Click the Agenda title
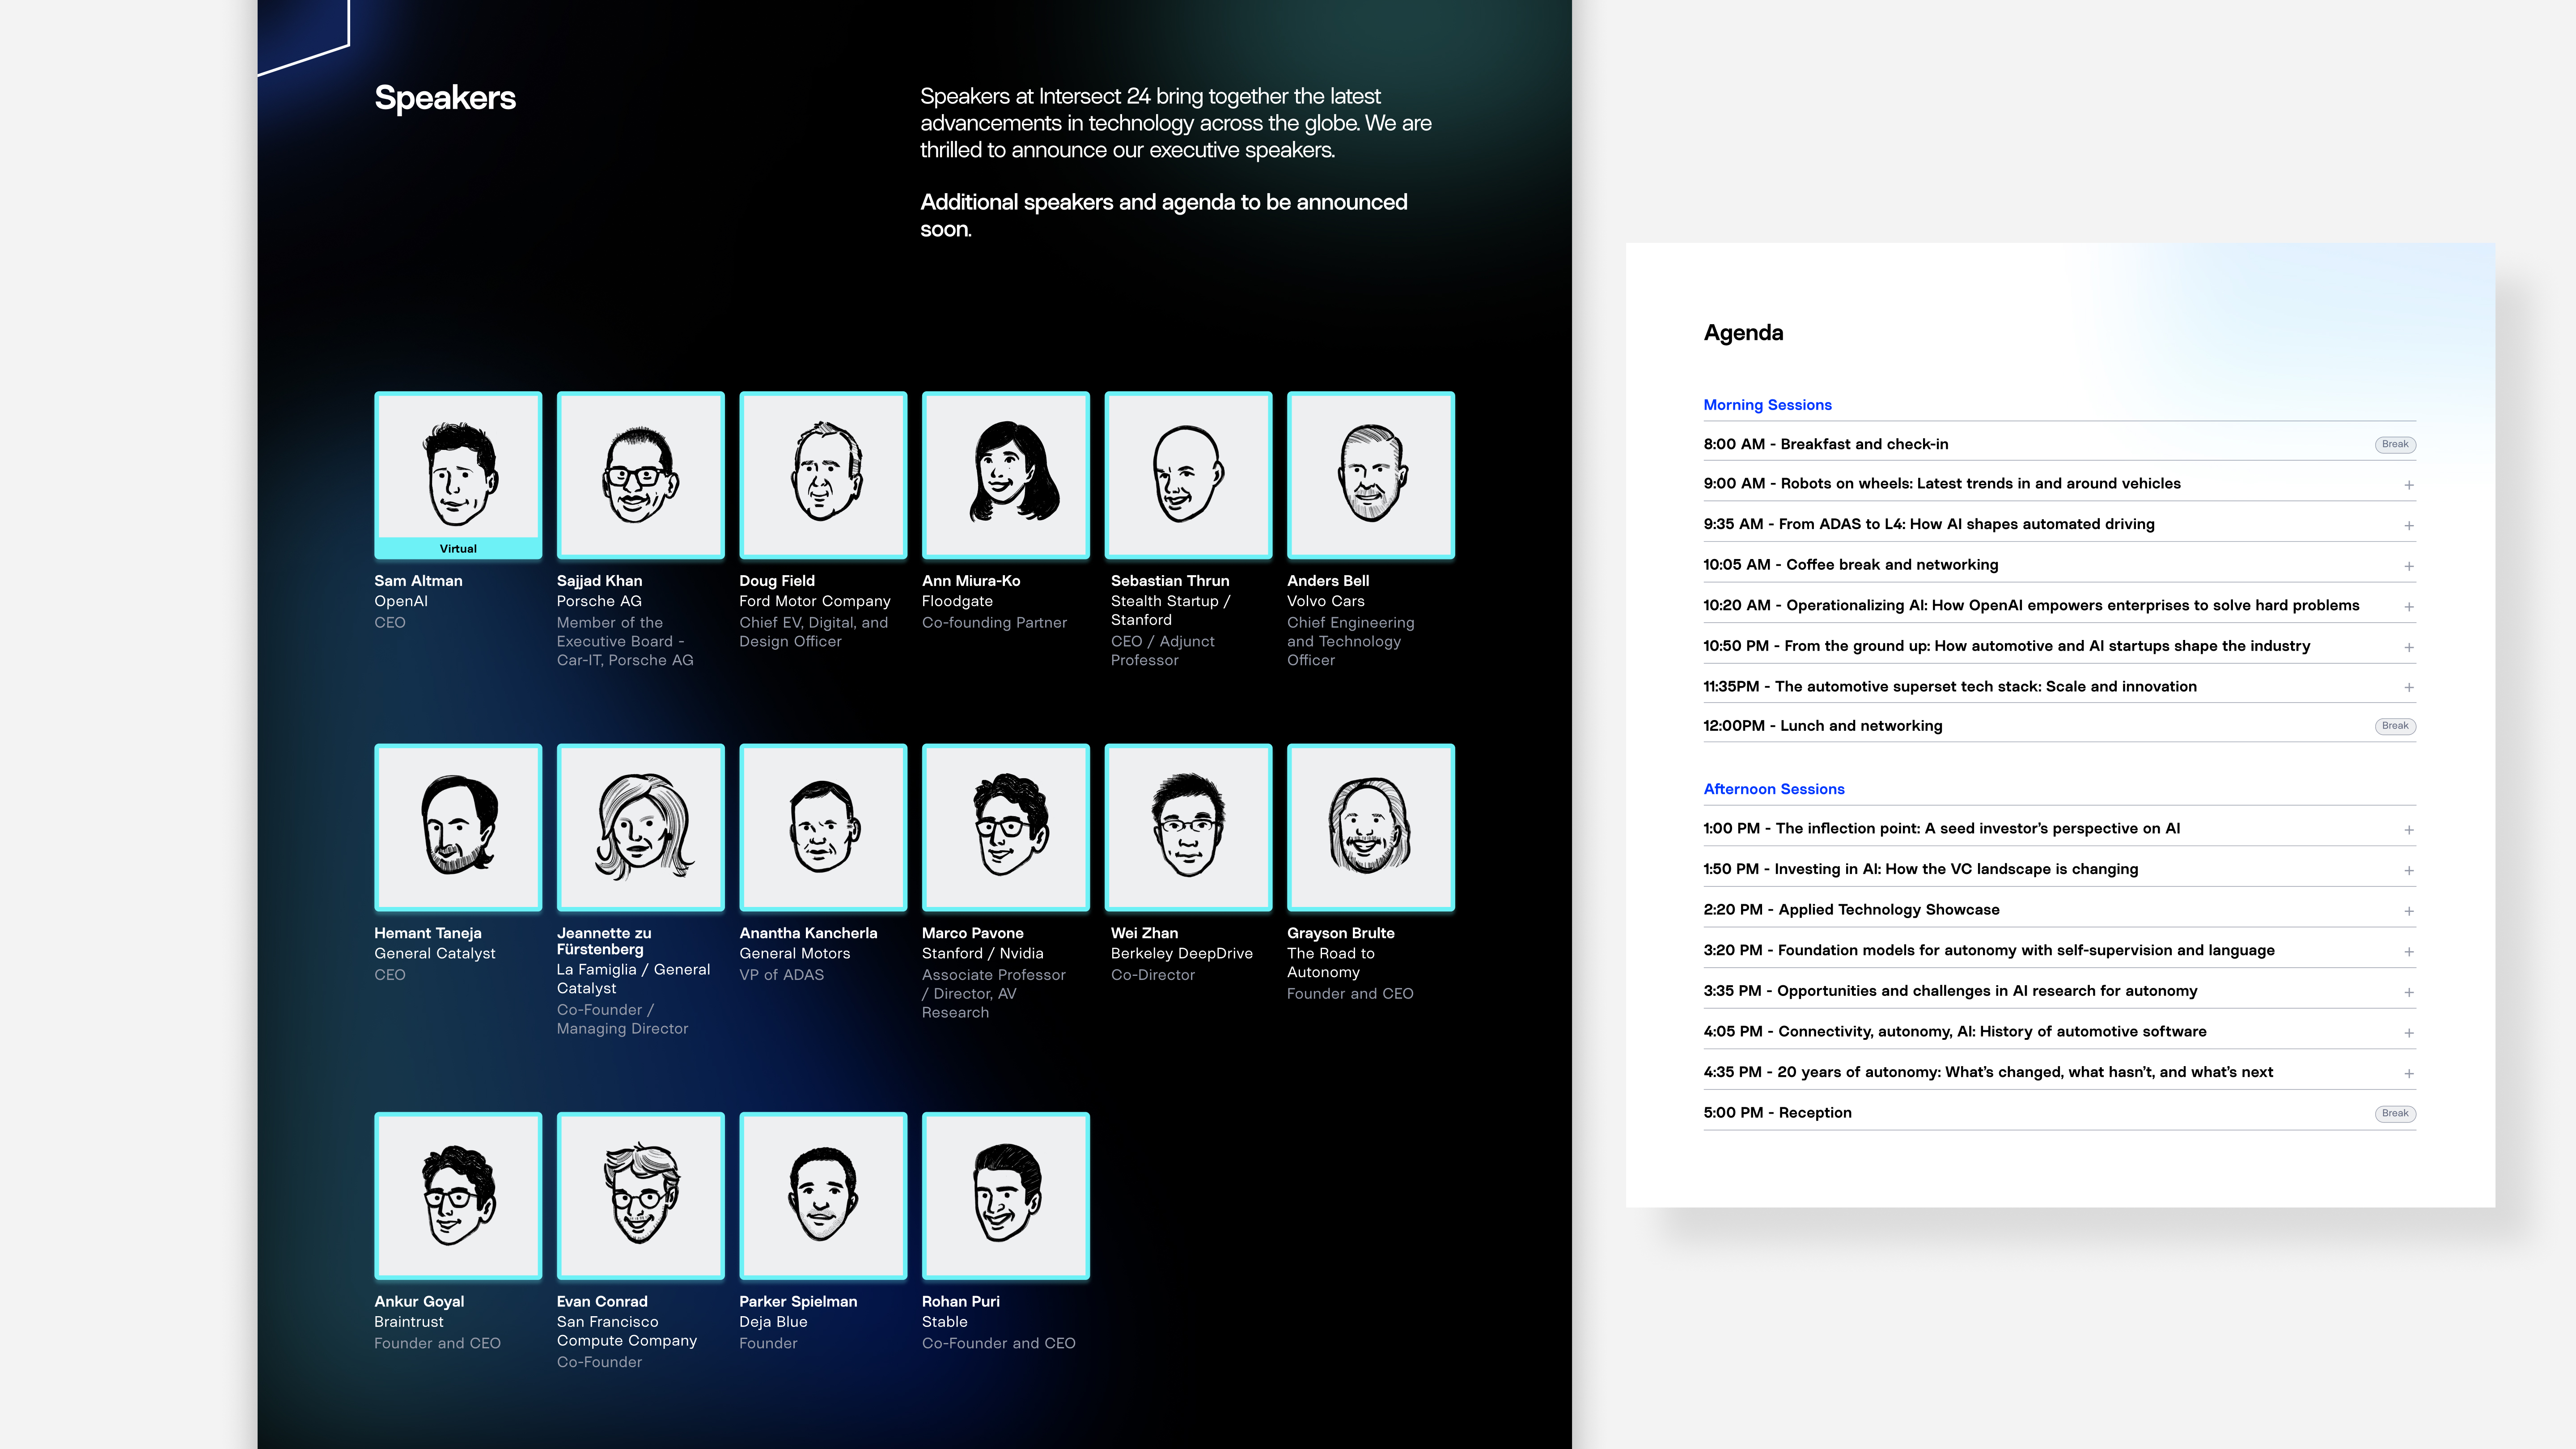 pos(1743,333)
